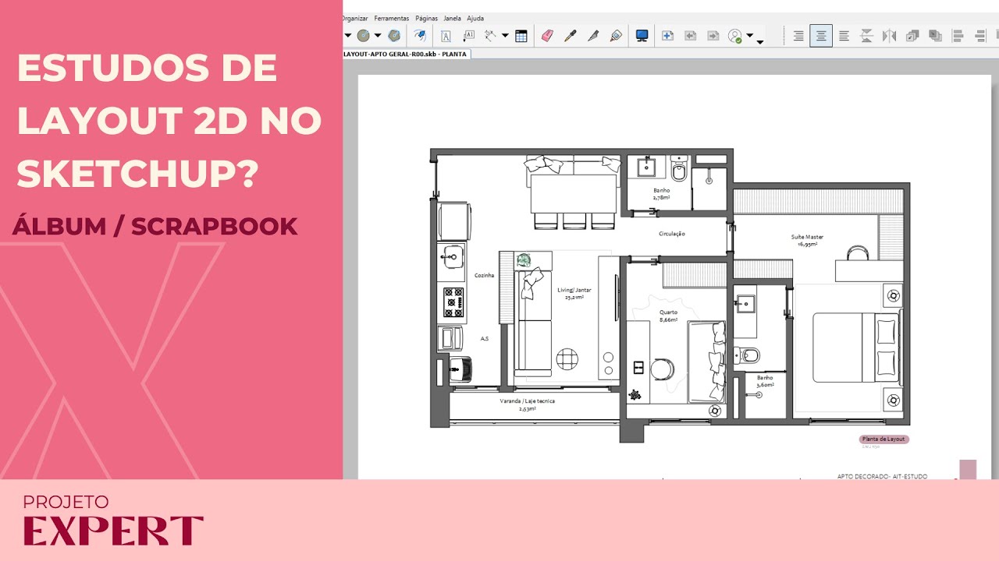999x561 pixels.
Task: Select the Join glue tool
Action: tap(616, 36)
